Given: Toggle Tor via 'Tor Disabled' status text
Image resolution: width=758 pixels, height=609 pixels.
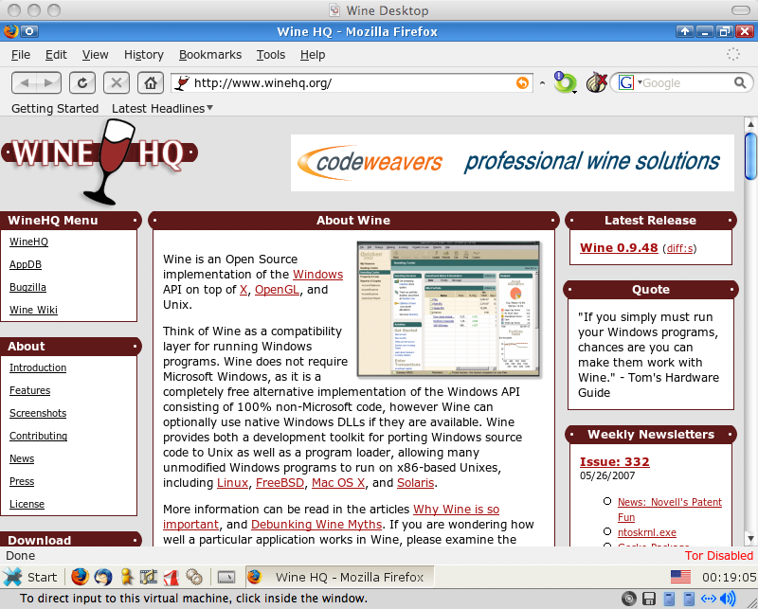Looking at the screenshot, I should pos(718,556).
